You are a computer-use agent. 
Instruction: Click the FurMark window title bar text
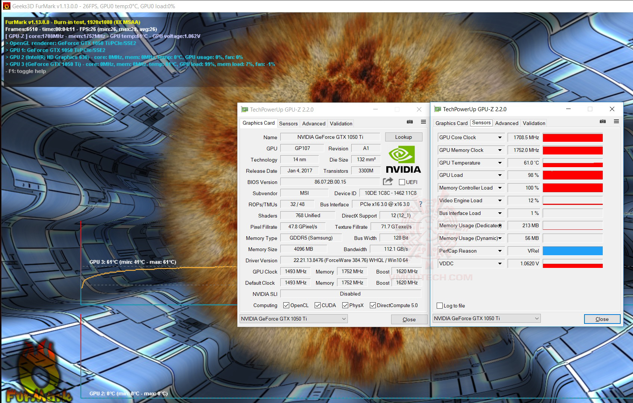point(94,6)
